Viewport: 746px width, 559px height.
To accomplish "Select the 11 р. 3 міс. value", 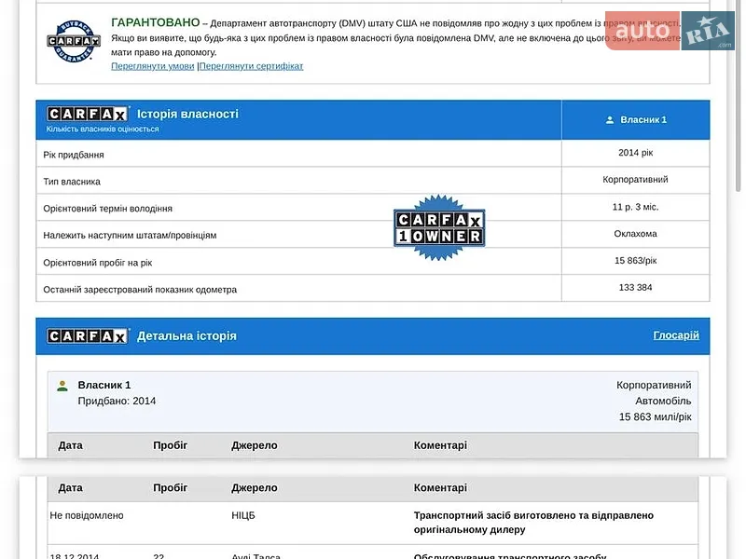I will pos(636,207).
